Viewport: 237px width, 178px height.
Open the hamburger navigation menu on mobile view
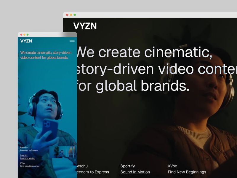pos(72,41)
